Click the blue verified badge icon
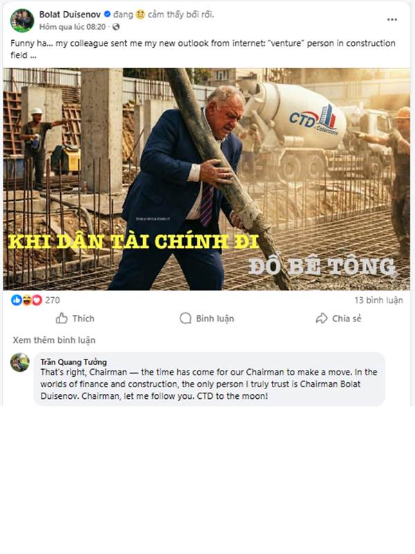This screenshot has width=415, height=554. (x=107, y=15)
